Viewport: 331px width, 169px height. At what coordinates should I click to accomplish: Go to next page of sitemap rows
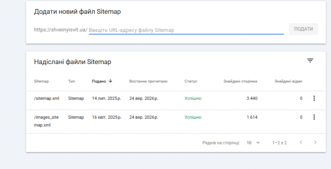pyautogui.click(x=315, y=142)
